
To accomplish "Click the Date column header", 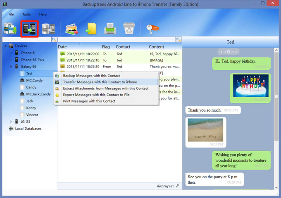I will (x=62, y=47).
